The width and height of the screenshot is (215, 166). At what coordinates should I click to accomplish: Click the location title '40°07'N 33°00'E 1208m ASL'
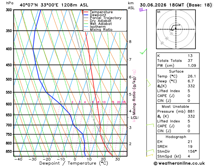point(54,5)
